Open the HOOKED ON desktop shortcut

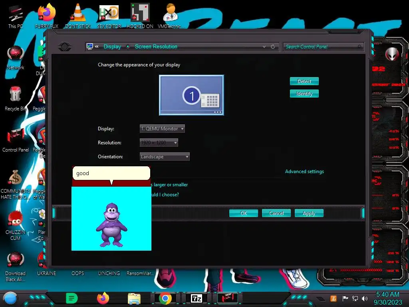click(x=140, y=16)
